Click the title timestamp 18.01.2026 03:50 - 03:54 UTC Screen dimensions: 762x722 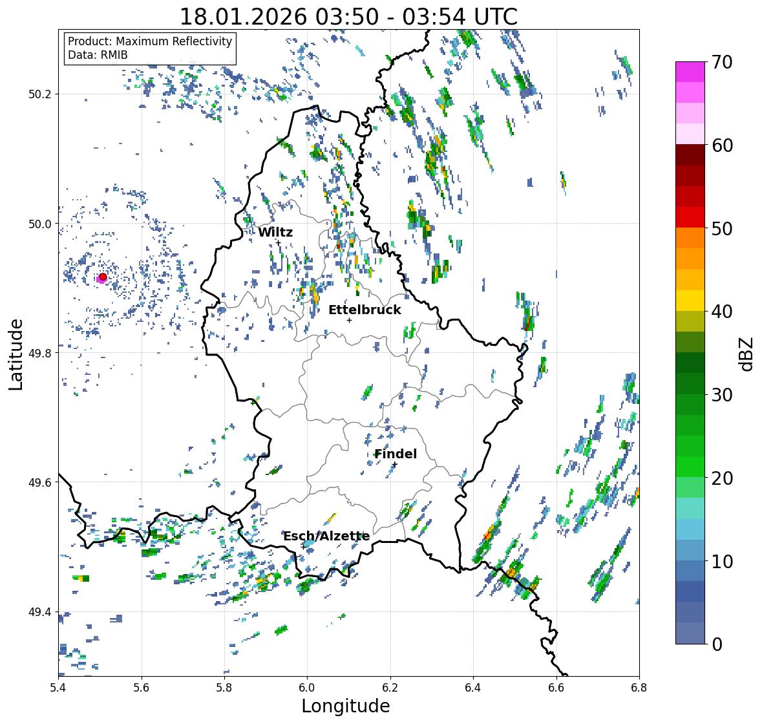click(348, 17)
